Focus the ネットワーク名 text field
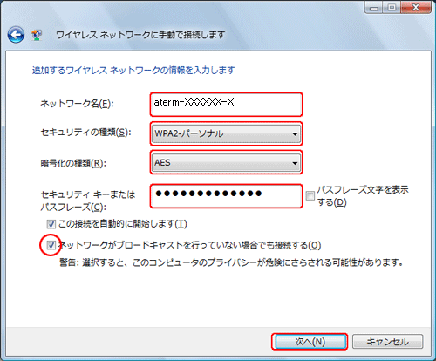 [226, 105]
